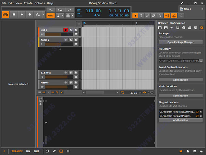Mute the S1 Effect track
206x155 pixels.
76,72
